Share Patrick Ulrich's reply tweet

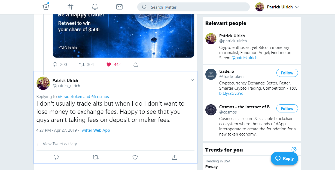pyautogui.click(x=175, y=157)
